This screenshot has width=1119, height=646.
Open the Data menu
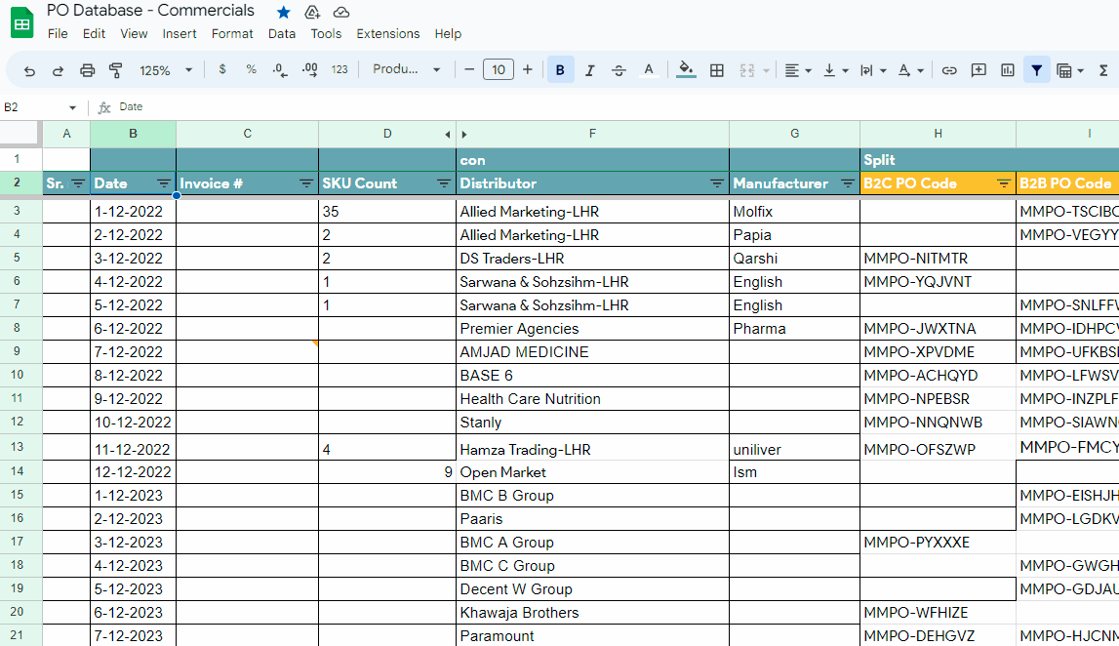click(x=282, y=33)
